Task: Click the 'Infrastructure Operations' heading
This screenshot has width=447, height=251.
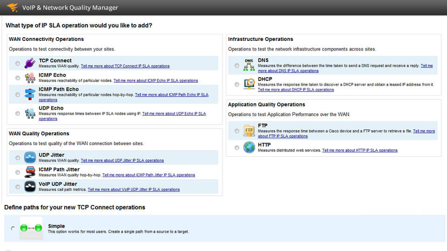Action: pos(261,39)
